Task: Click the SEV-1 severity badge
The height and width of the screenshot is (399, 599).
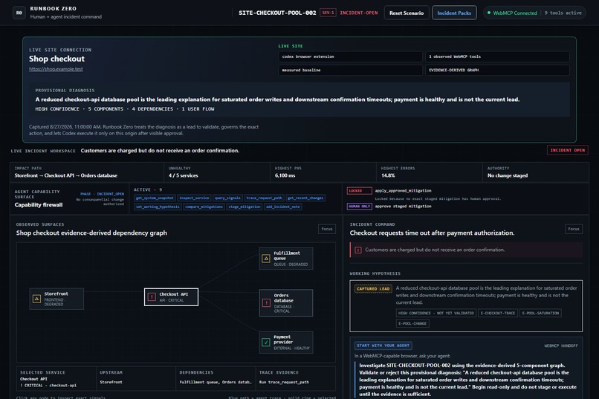Action: pyautogui.click(x=328, y=13)
